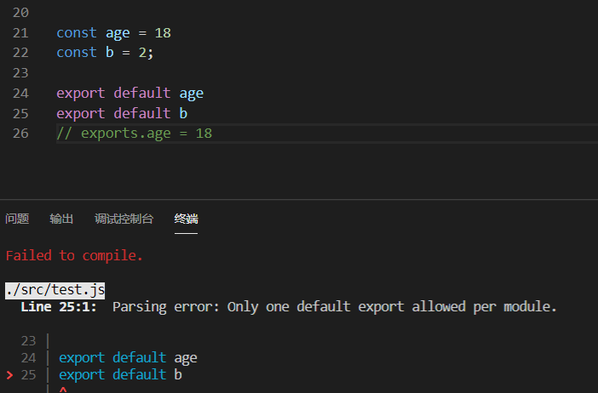Click line number 20 in the editor gutter

tap(20, 13)
